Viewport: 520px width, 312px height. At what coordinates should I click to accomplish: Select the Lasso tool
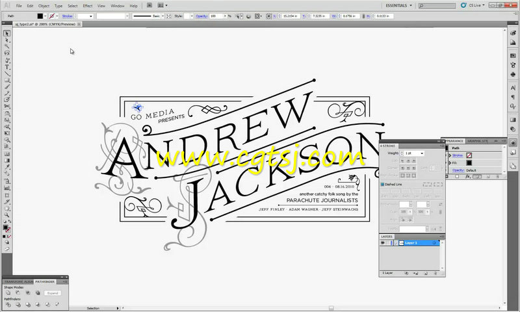point(6,53)
